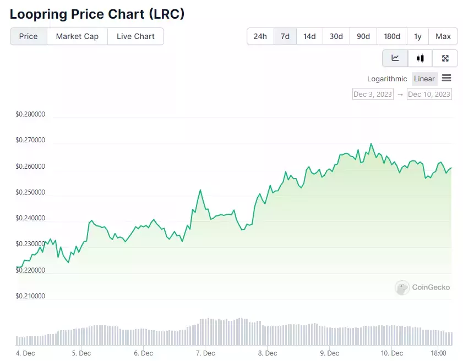Open fullscreen chart expand icon
The width and height of the screenshot is (463, 361).
tap(445, 58)
